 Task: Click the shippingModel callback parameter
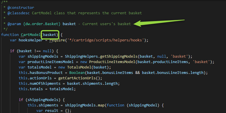tap(143, 105)
